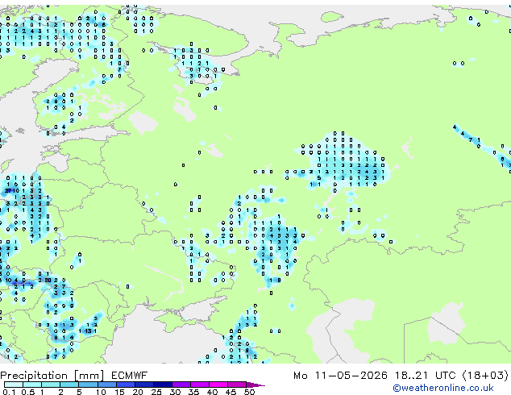Click the 'Mo' weekday label

point(301,376)
